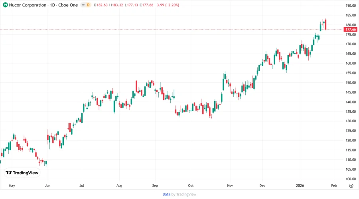This screenshot has width=359, height=199.
Task: Click the 135.00 price axis label
Action: [x=351, y=111]
